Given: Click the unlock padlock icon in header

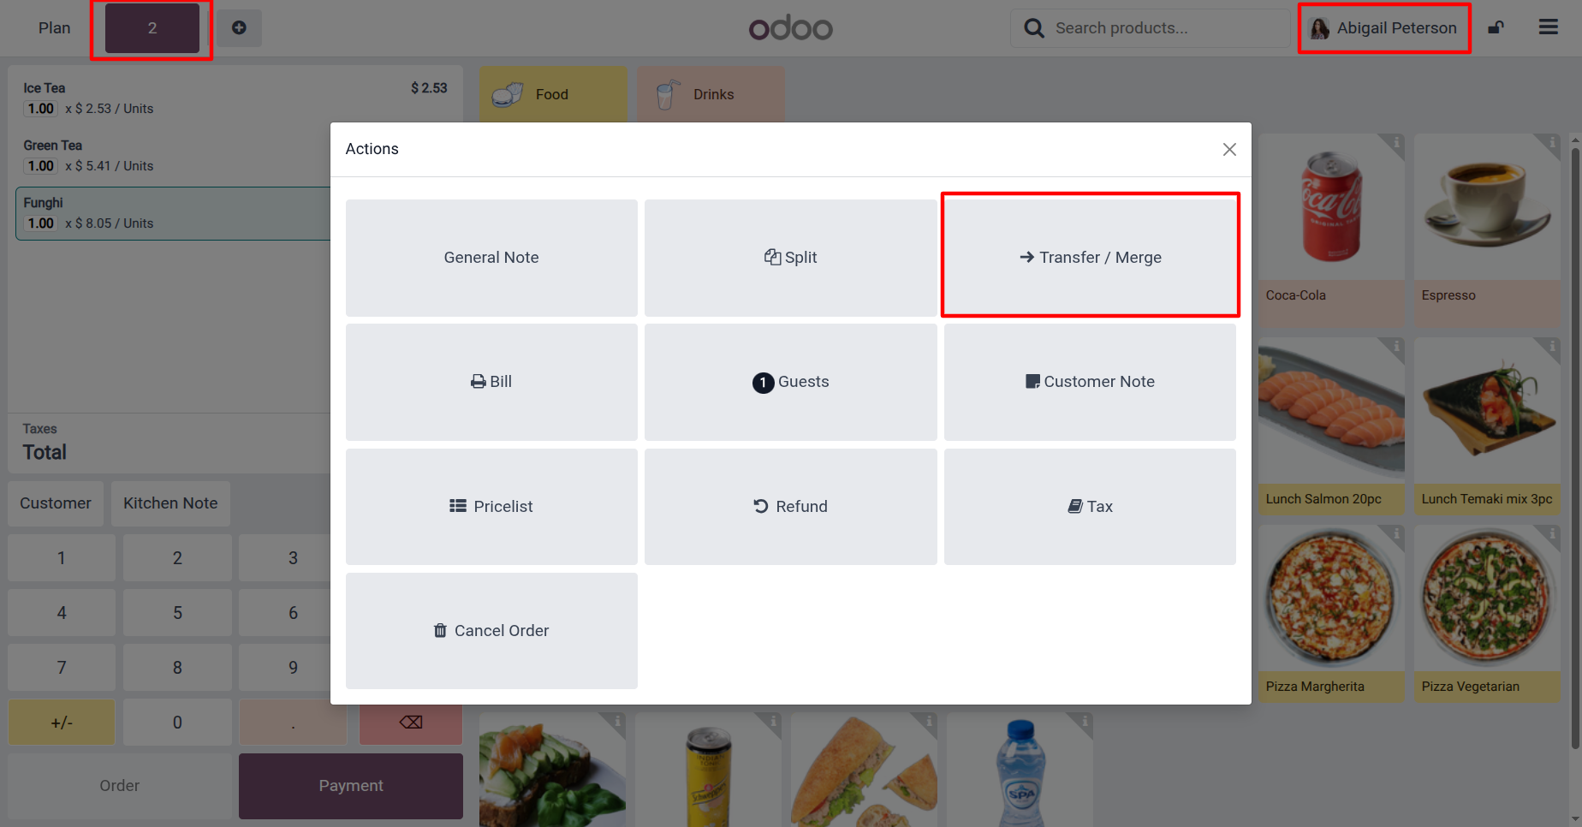Looking at the screenshot, I should point(1496,28).
